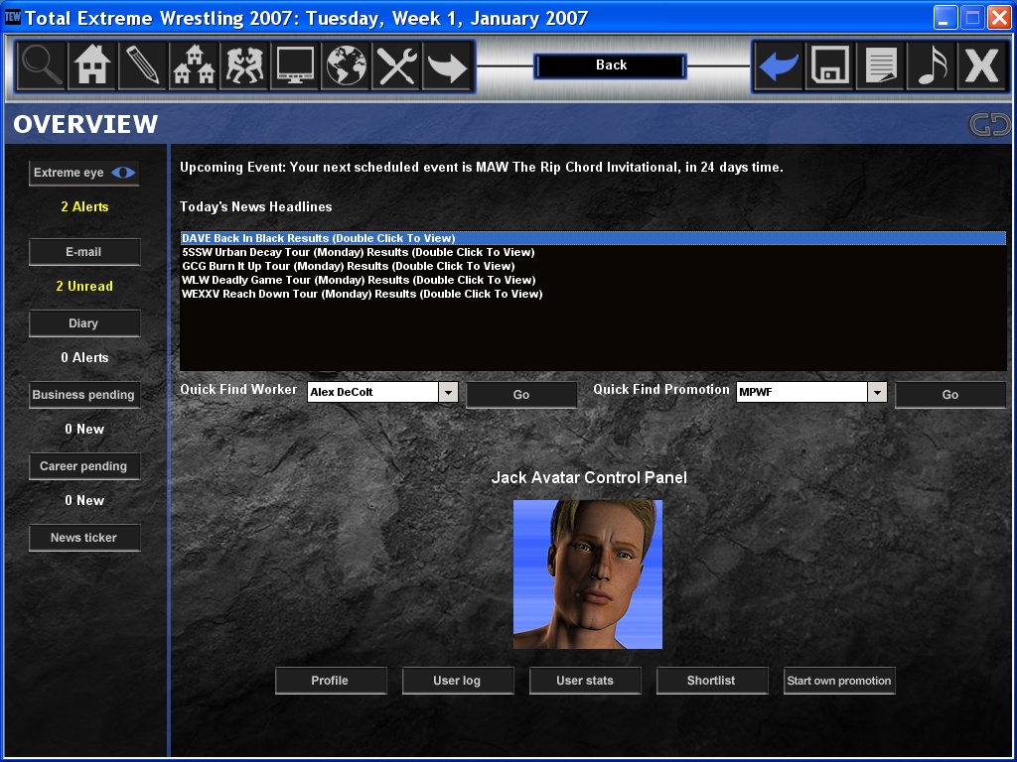Viewport: 1017px width, 762px height.
Task: Toggle the music note icon
Action: (931, 66)
